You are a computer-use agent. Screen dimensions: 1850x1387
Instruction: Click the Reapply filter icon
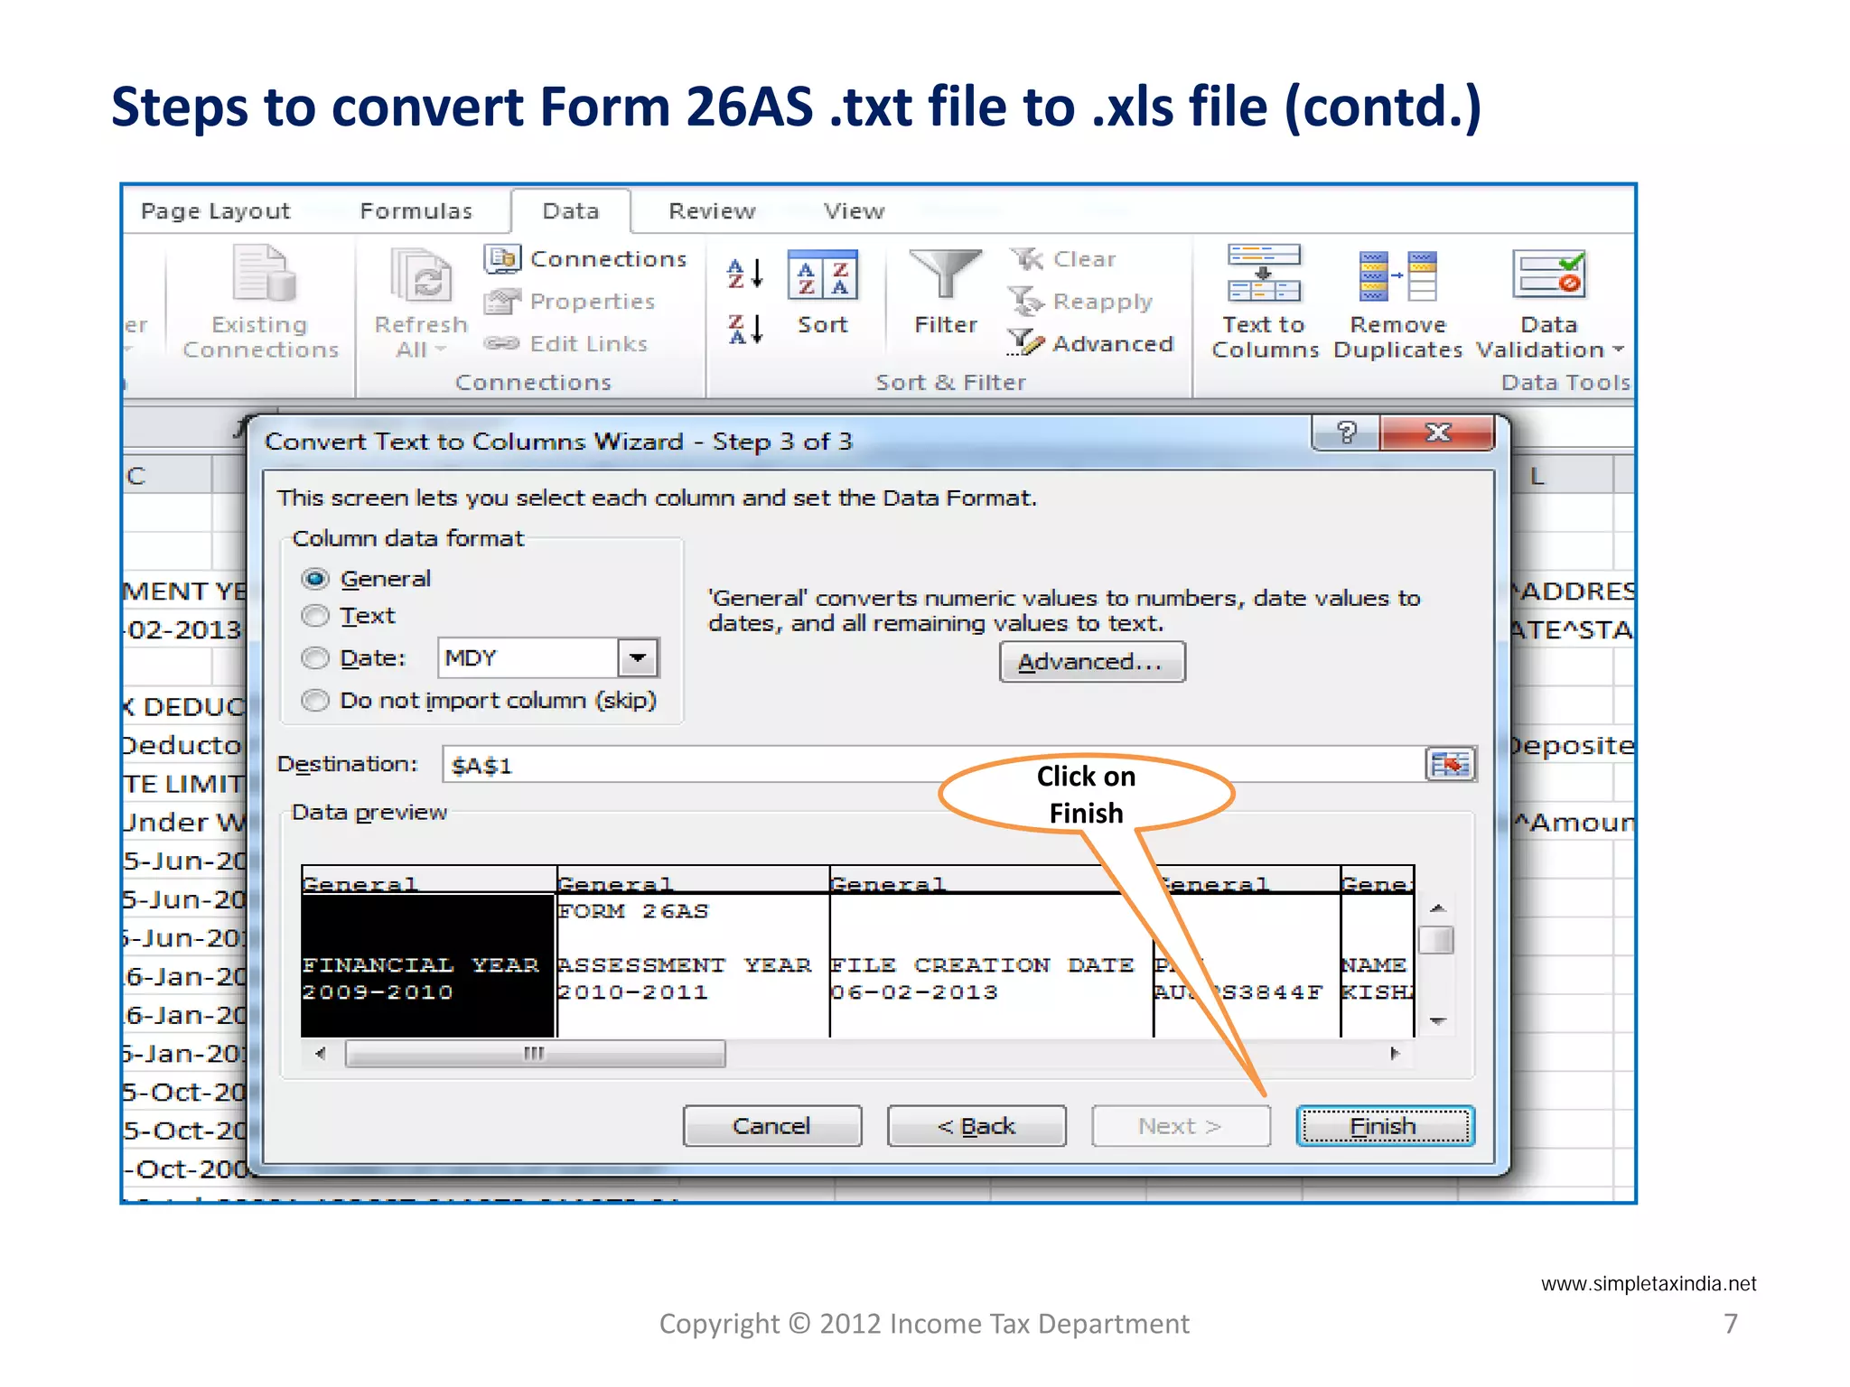[1026, 301]
